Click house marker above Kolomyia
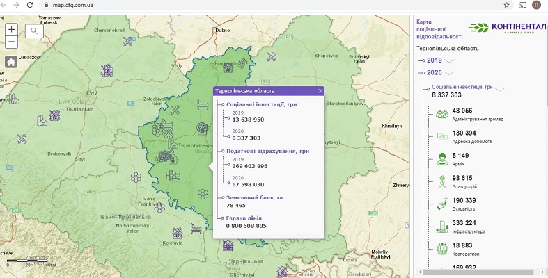Image resolution: width=548 pixels, height=278 pixels. [178, 233]
